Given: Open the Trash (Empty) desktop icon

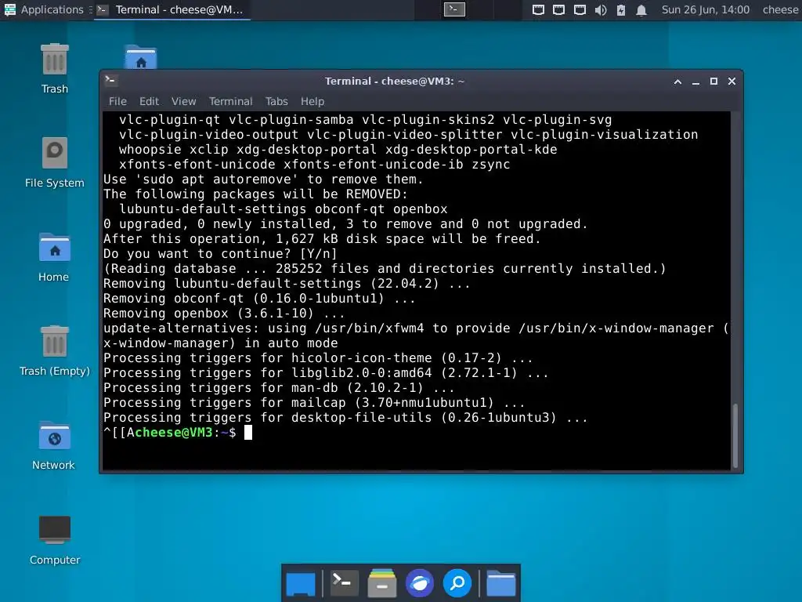Looking at the screenshot, I should 54,342.
